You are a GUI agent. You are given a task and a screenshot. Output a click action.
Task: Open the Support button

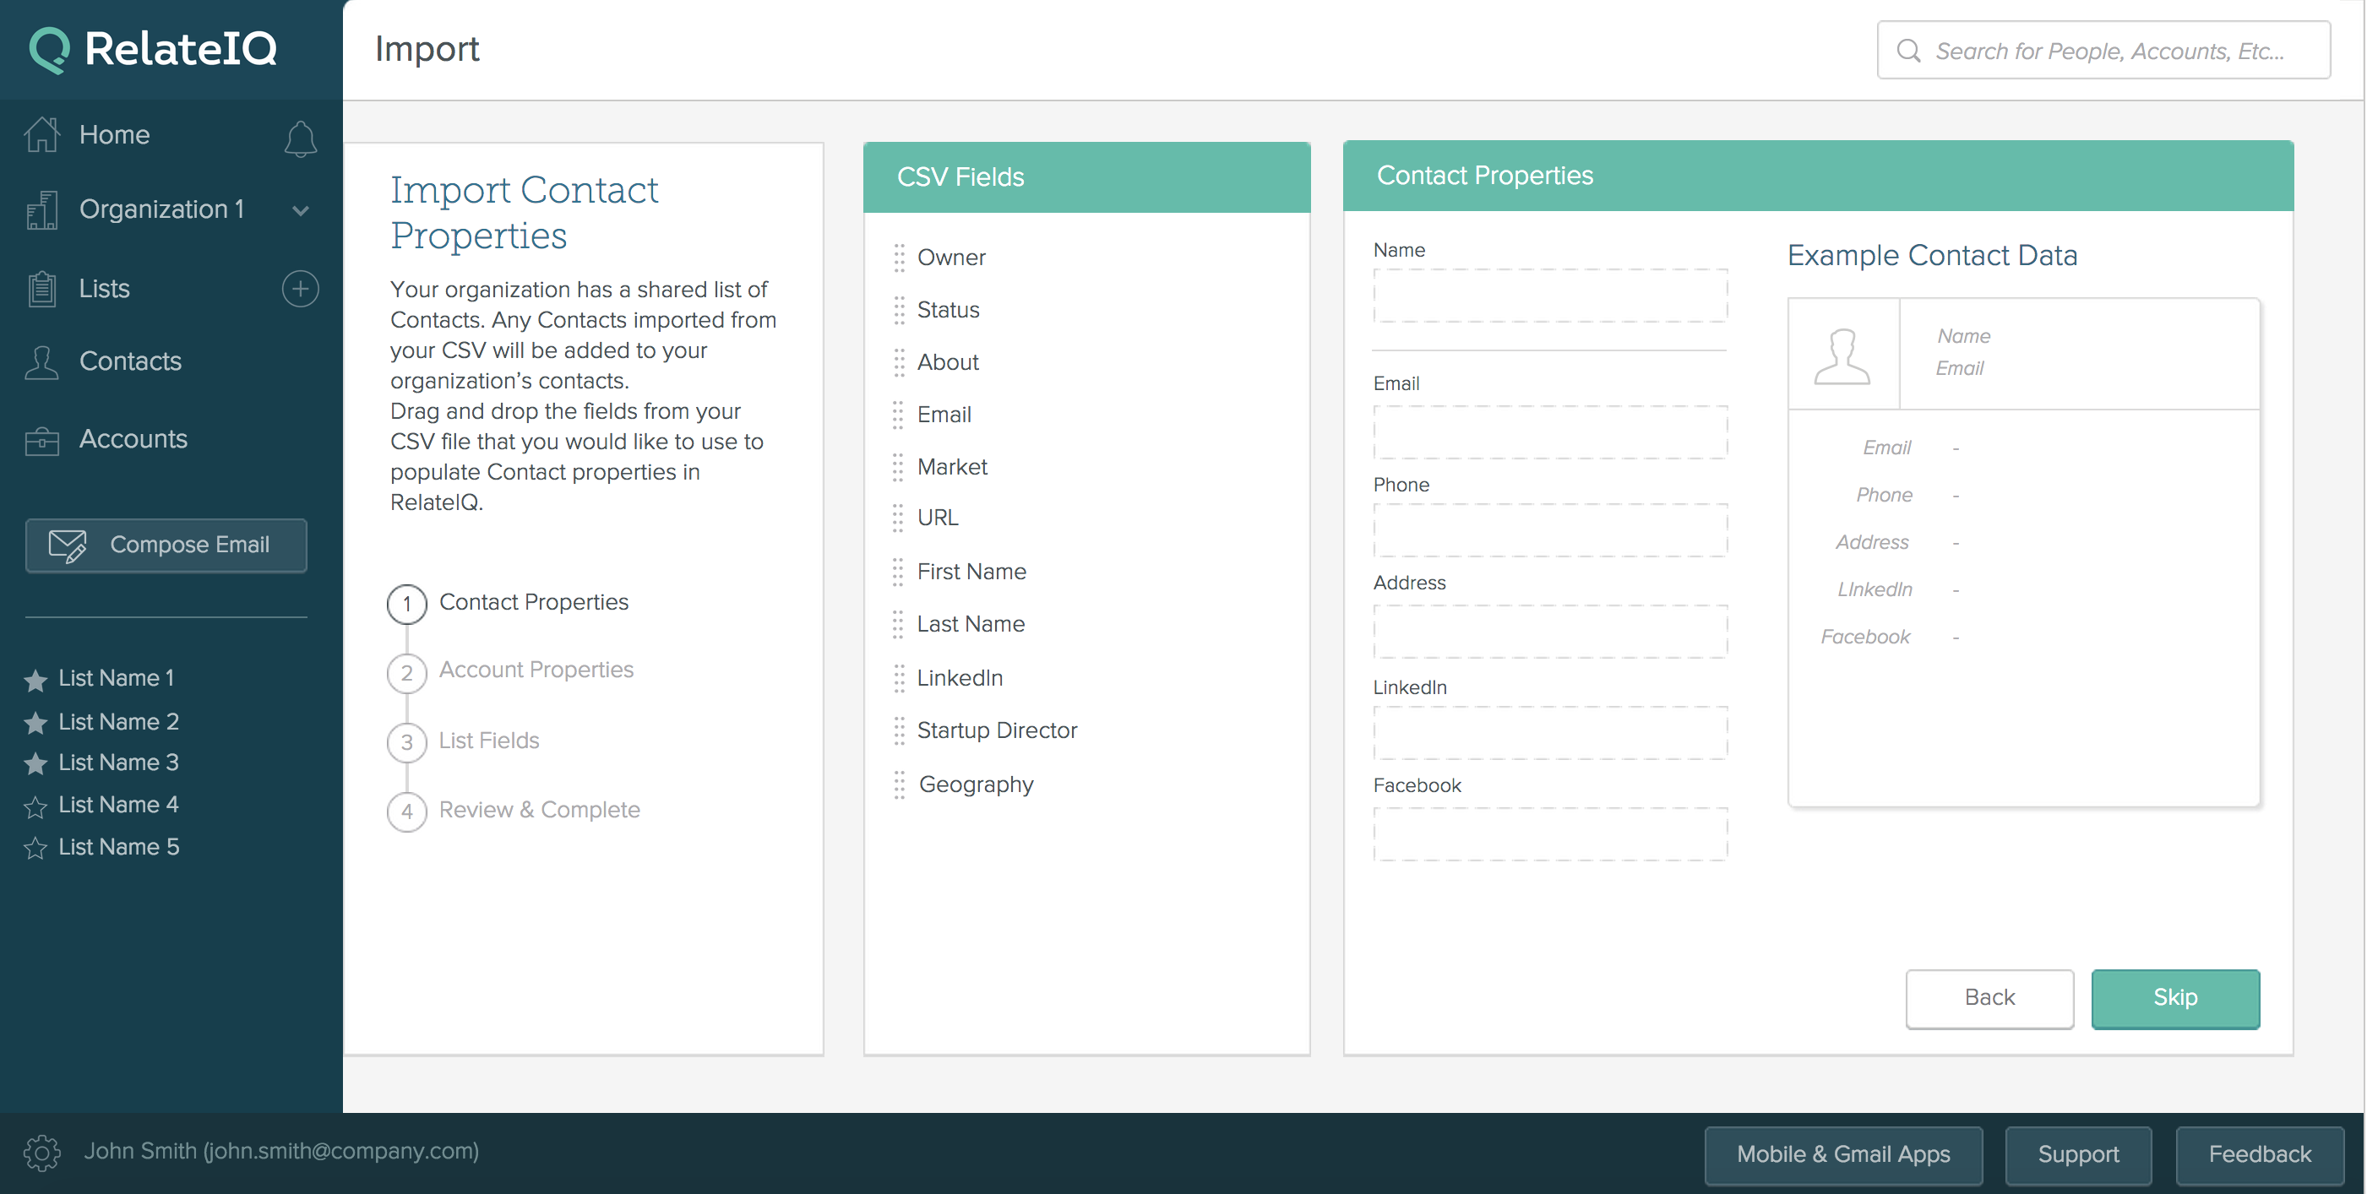[x=2077, y=1154]
